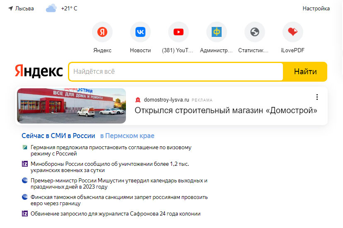
Task: Read journalist Сафронов 24 года headline
Action: pyautogui.click(x=116, y=213)
